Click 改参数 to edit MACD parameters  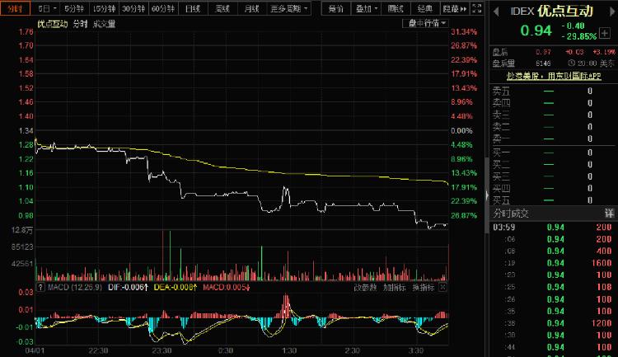click(365, 287)
